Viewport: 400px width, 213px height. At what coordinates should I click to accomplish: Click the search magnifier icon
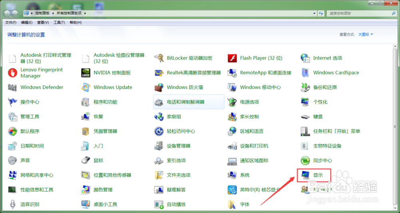click(x=394, y=13)
